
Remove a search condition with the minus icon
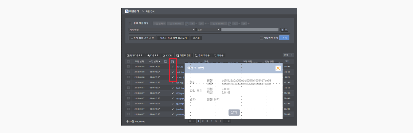pos(286,30)
